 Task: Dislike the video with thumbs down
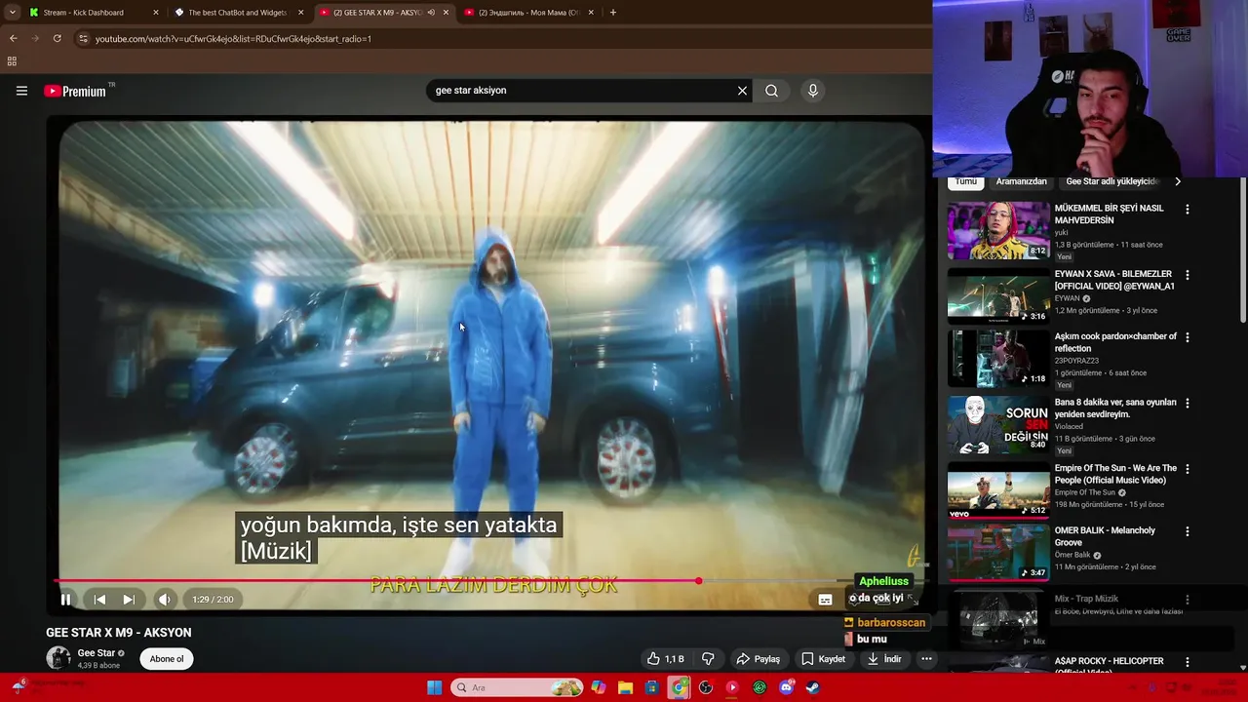pyautogui.click(x=708, y=659)
